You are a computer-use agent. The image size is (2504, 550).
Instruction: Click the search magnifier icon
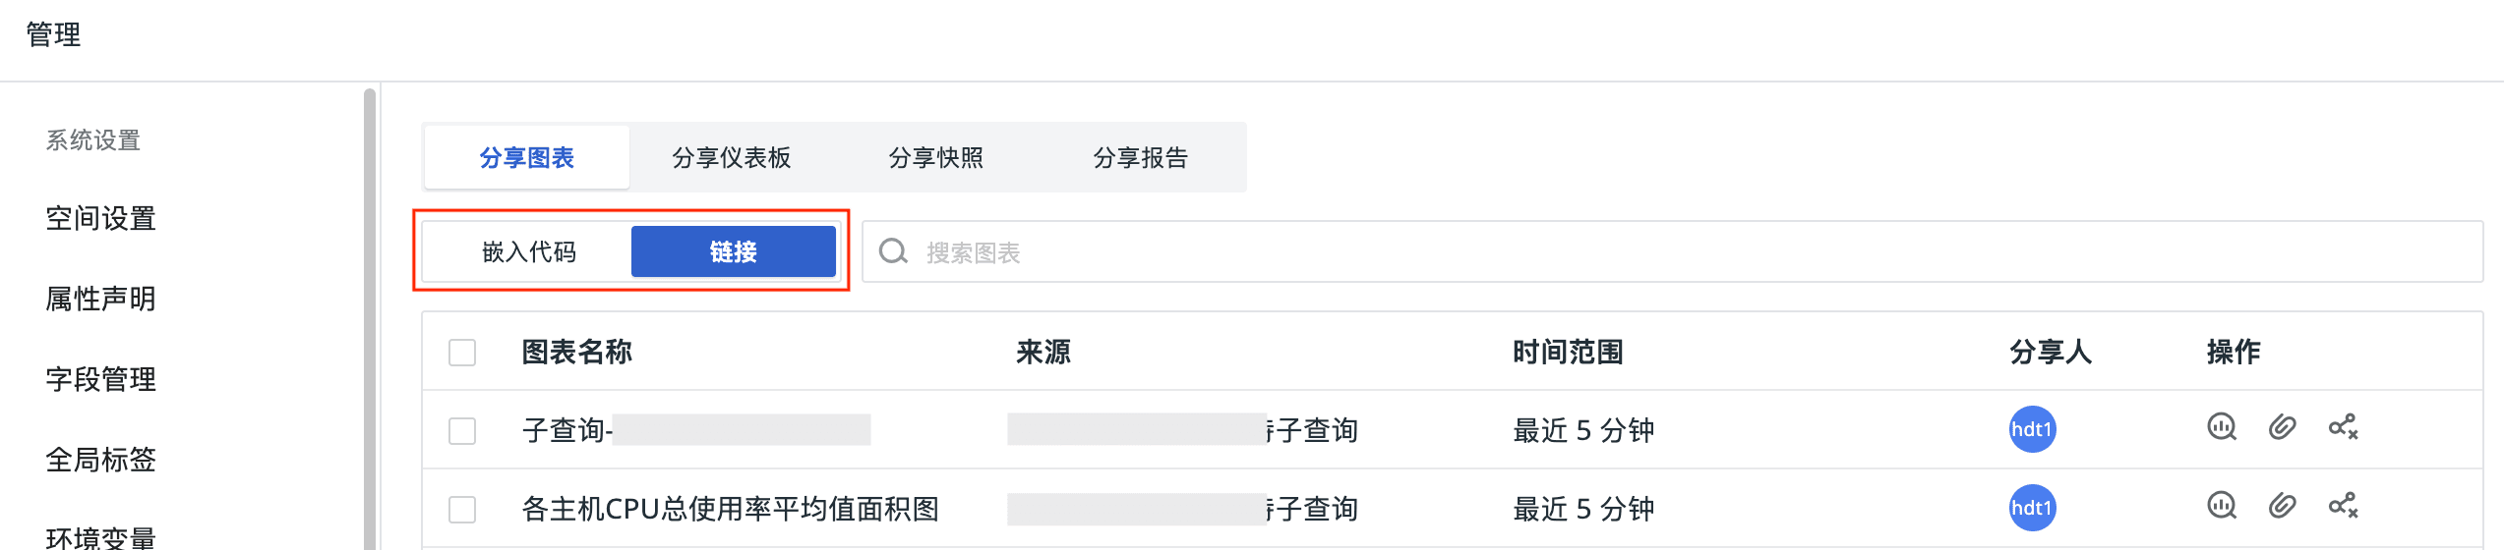coord(893,252)
